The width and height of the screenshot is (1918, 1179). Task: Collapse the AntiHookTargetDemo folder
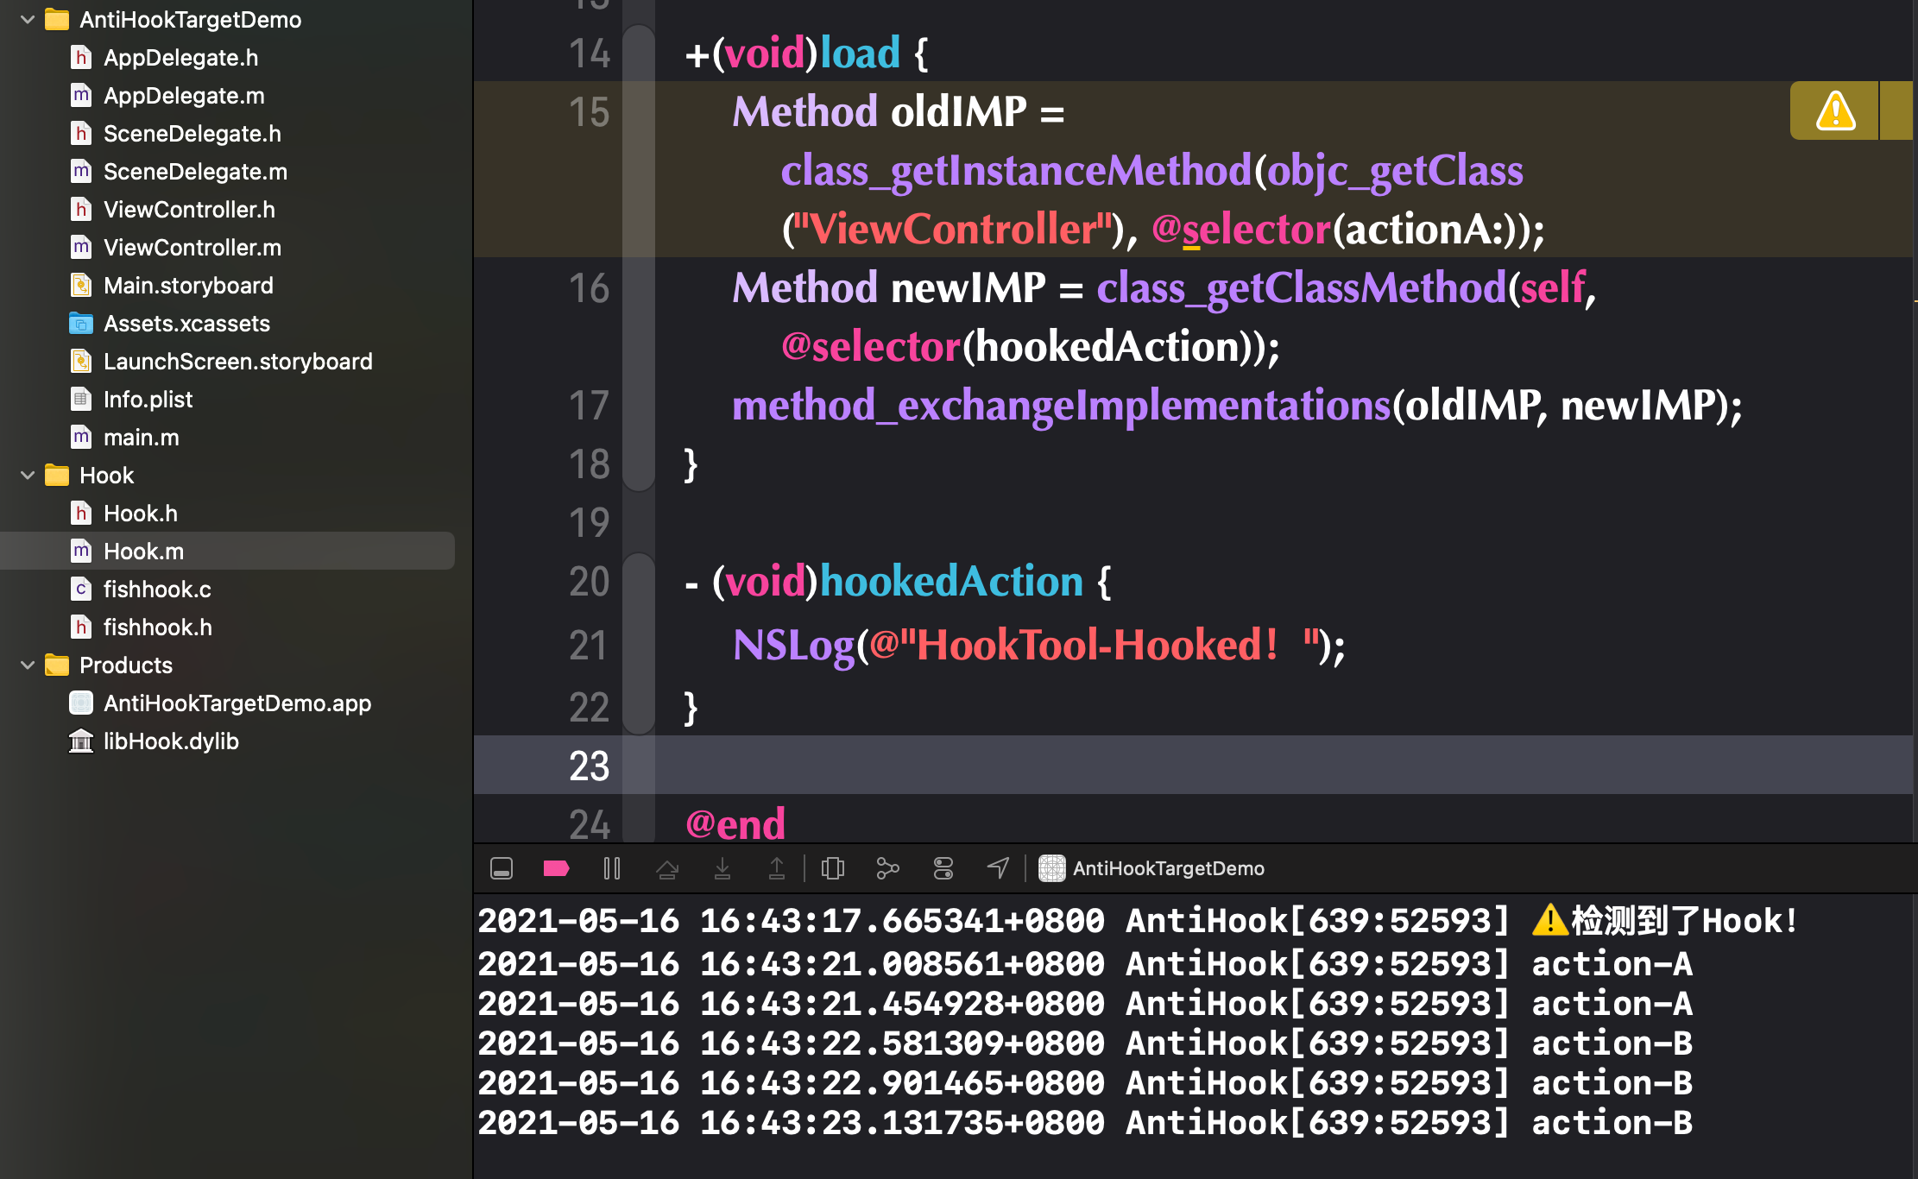28,19
